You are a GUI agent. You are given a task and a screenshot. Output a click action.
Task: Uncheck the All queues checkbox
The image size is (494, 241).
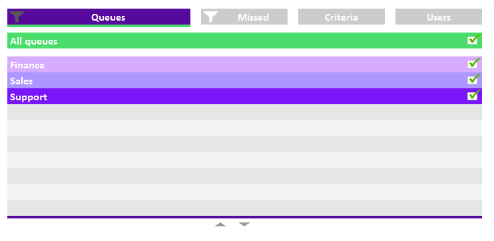pyautogui.click(x=473, y=40)
